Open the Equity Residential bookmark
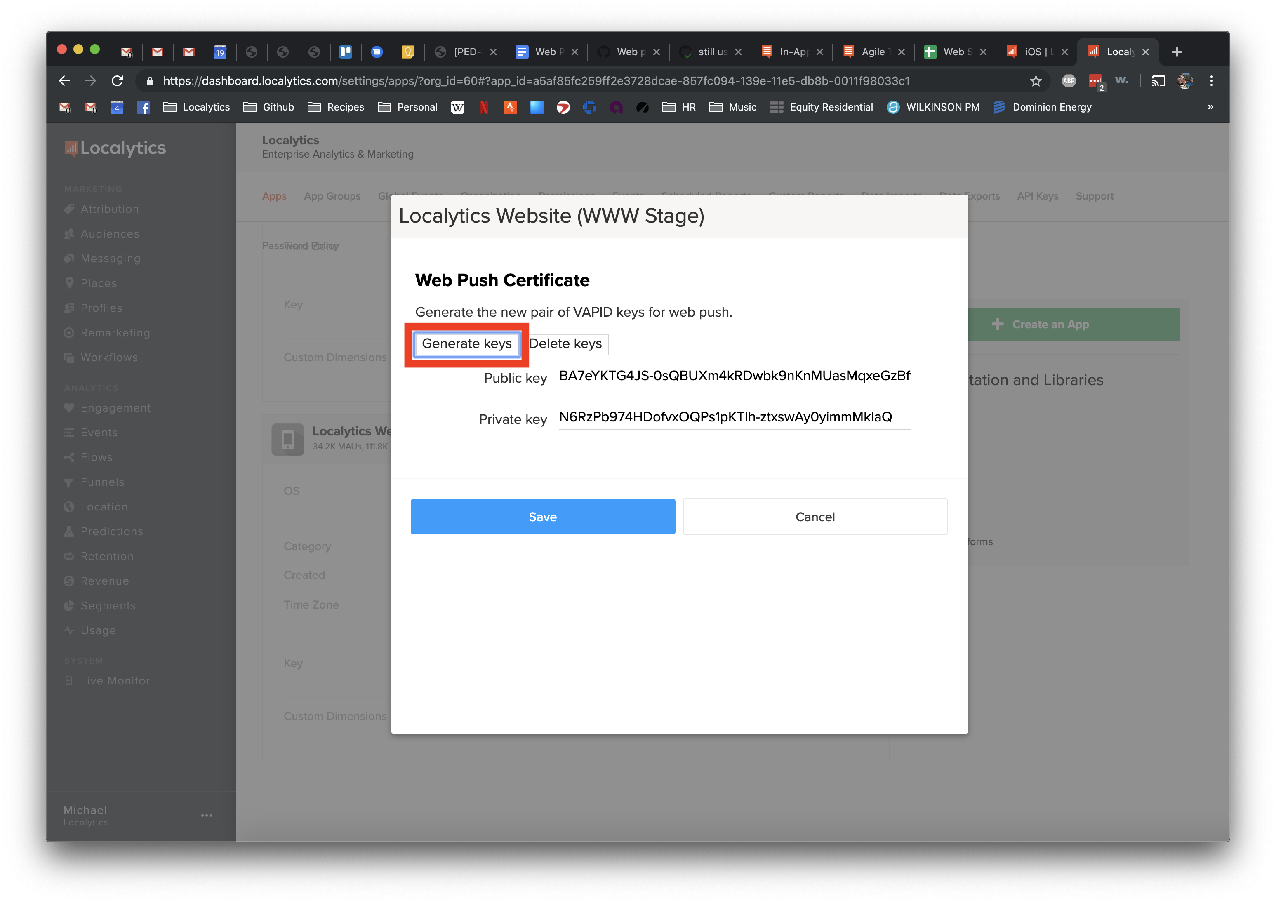 coord(821,107)
